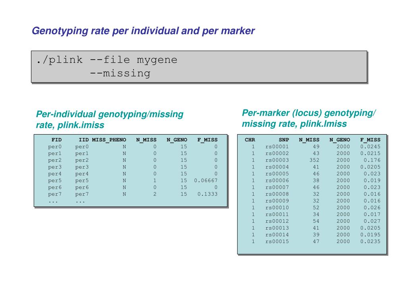This screenshot has width=407, height=305.
Task: Click the SNP 'rs00014'
Action: (x=277, y=235)
